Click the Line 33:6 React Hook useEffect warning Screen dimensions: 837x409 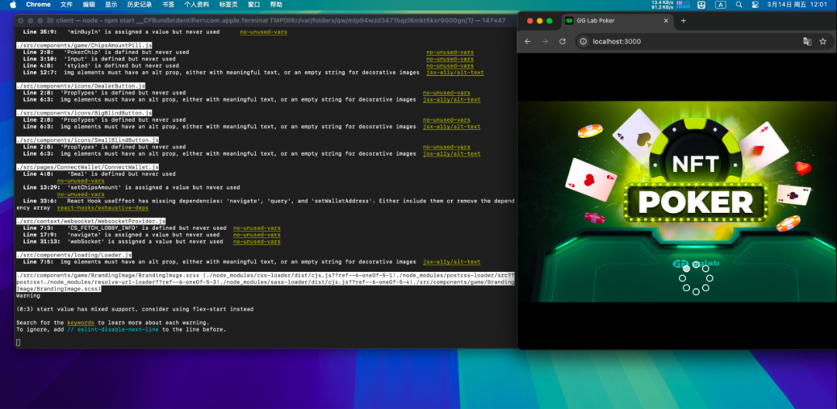[265, 204]
